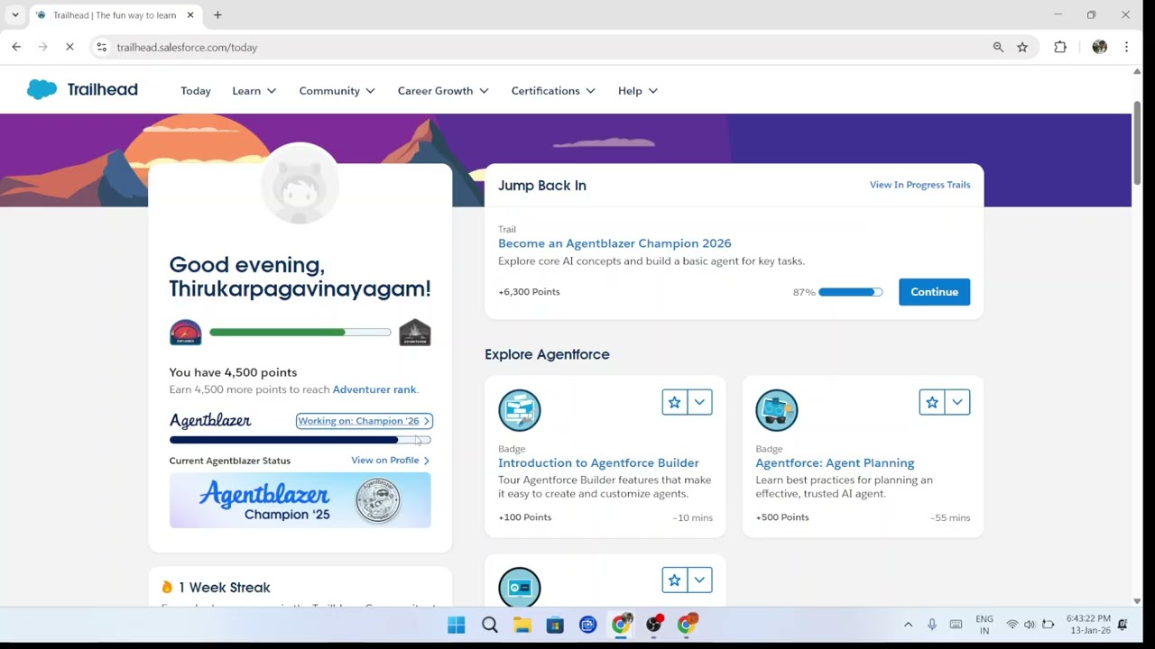Viewport: 1155px width, 649px height.
Task: Favorite Agentforce: Agent Planning with star
Action: pyautogui.click(x=931, y=402)
